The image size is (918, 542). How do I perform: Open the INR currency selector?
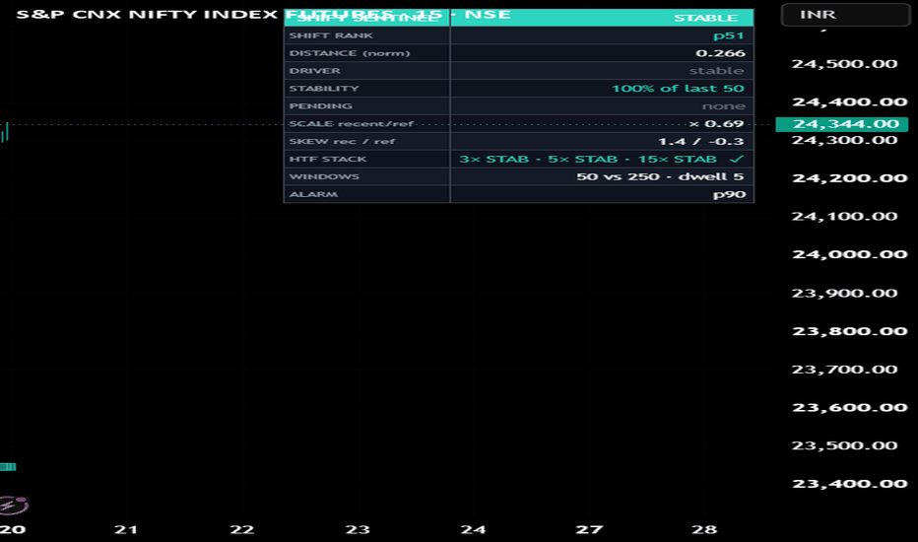[x=845, y=15]
